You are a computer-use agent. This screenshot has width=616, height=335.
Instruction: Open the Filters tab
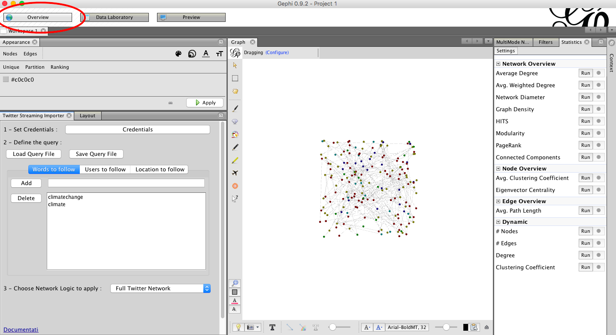click(x=546, y=42)
